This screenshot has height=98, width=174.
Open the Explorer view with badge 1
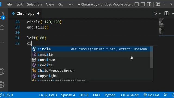coord(2,16)
